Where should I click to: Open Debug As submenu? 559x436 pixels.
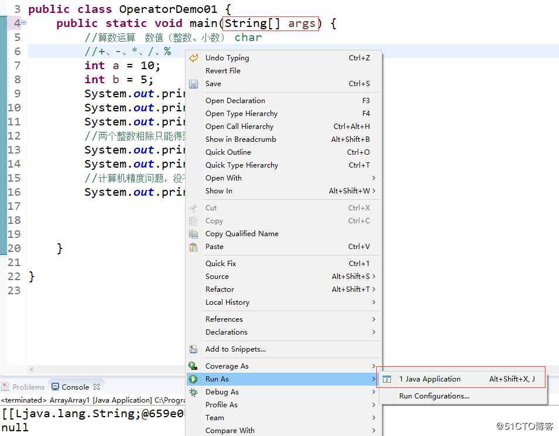point(284,392)
